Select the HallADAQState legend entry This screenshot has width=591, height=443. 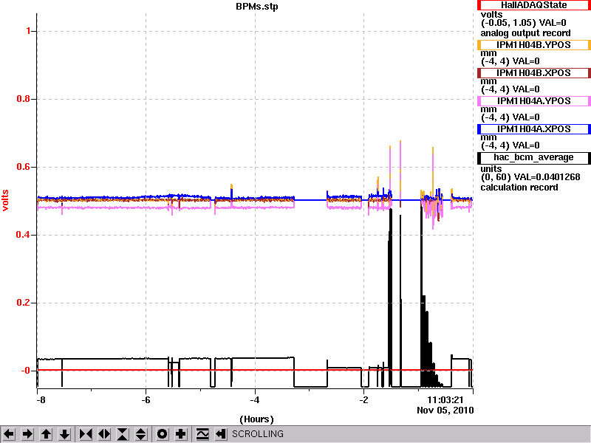[x=533, y=5]
